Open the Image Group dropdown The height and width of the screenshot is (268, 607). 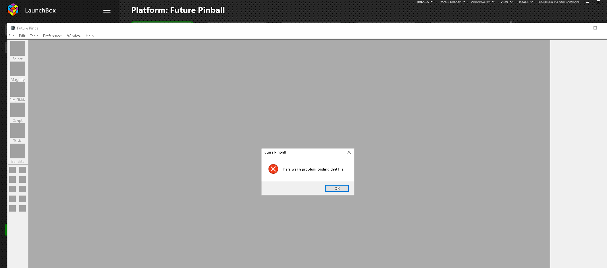(x=452, y=2)
